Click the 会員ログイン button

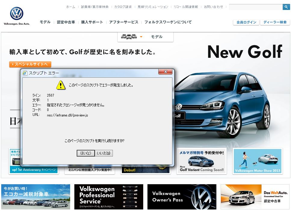coord(246,22)
